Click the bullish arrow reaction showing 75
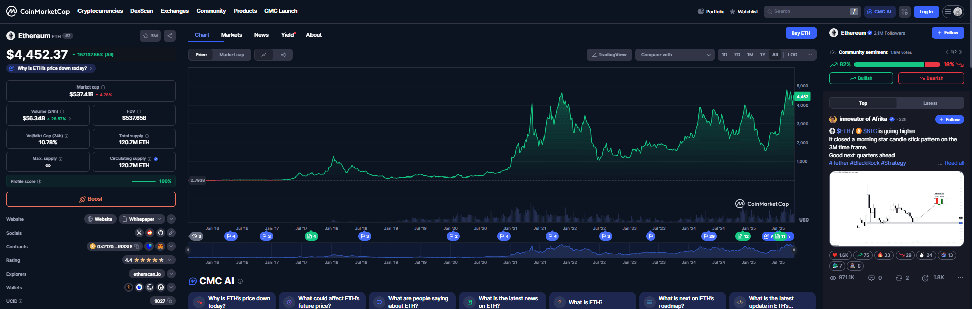The width and height of the screenshot is (972, 309). 863,255
